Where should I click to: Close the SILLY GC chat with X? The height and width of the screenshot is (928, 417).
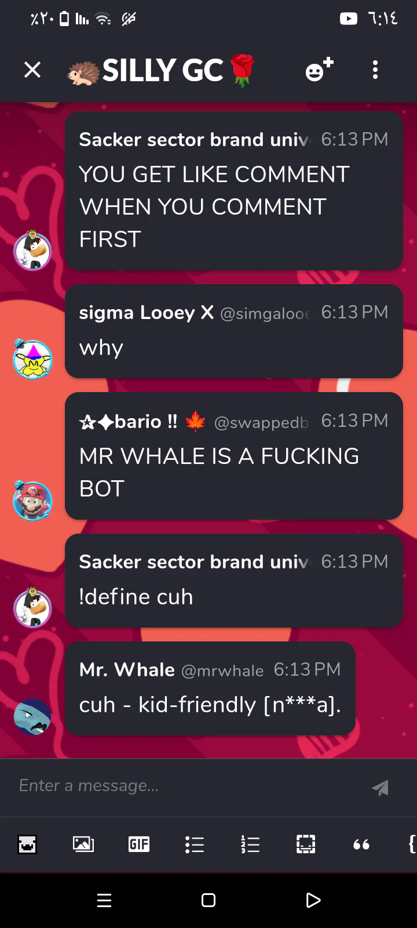[32, 70]
